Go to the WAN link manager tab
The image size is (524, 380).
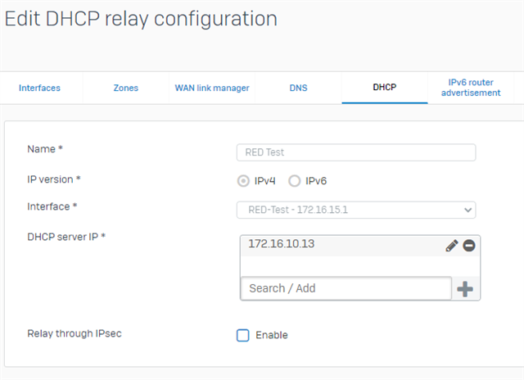pos(212,88)
